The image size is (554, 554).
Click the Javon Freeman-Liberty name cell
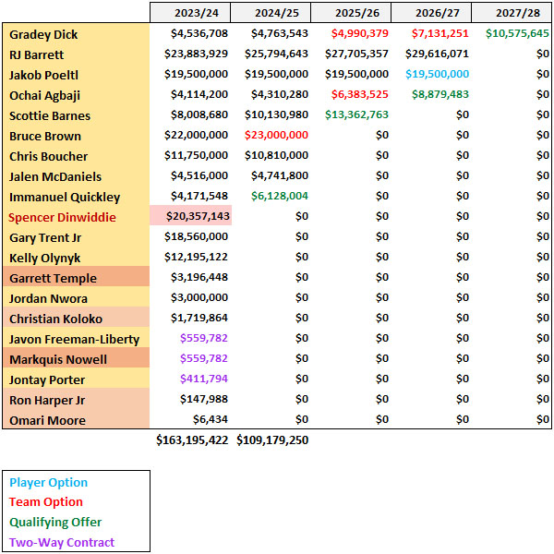click(x=76, y=339)
